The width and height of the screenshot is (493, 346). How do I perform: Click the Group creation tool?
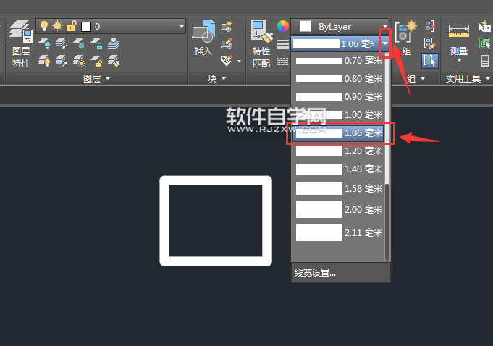[x=405, y=38]
